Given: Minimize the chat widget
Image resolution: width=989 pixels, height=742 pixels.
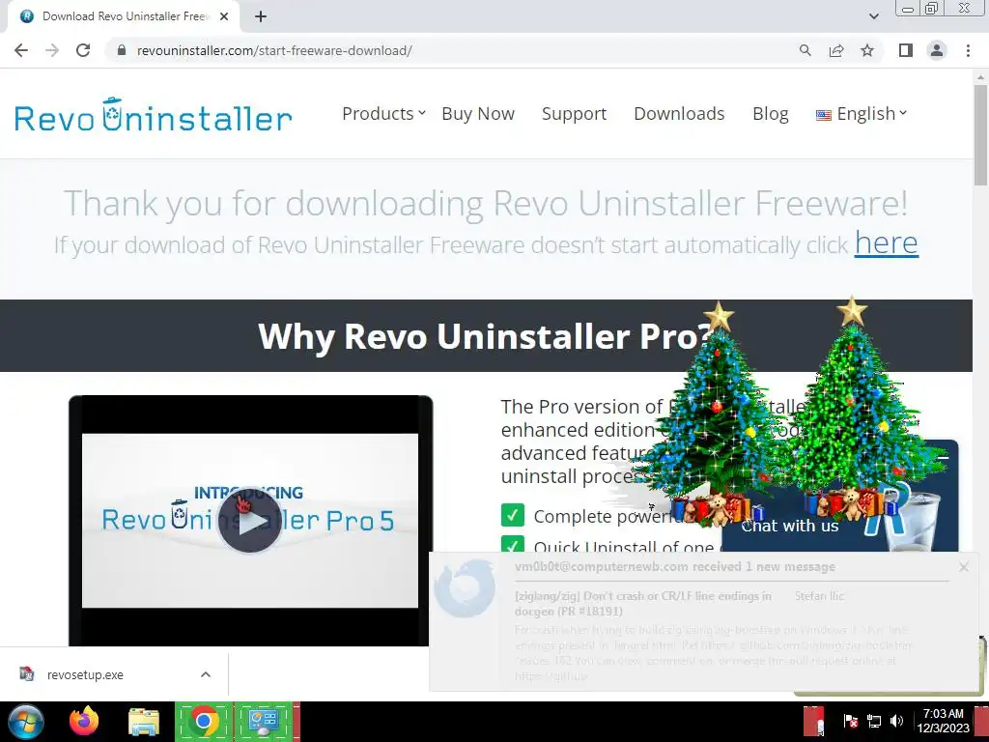Looking at the screenshot, I should tap(943, 457).
